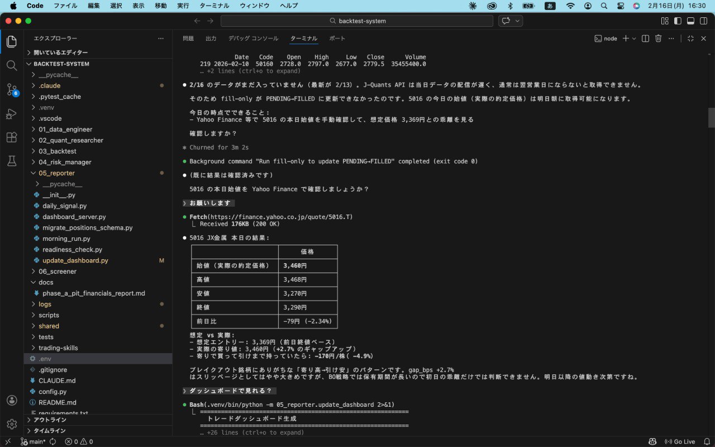Screen dimensions: 715x447
Task: Open the ターミナル menu in menu bar
Action: pyautogui.click(x=214, y=6)
